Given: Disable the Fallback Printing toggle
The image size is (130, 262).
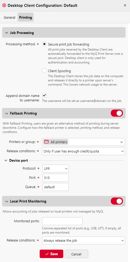Looking at the screenshot, I should click(x=117, y=113).
